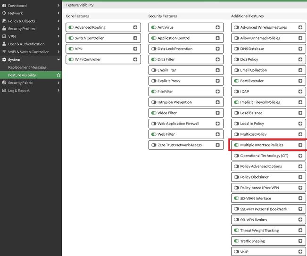Open the Replacement Messages menu item

[x=27, y=67]
